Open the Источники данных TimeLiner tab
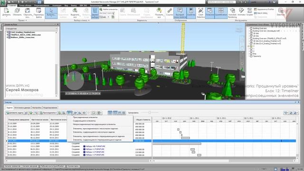This screenshot has width=304, height=171. pyautogui.click(x=22, y=108)
